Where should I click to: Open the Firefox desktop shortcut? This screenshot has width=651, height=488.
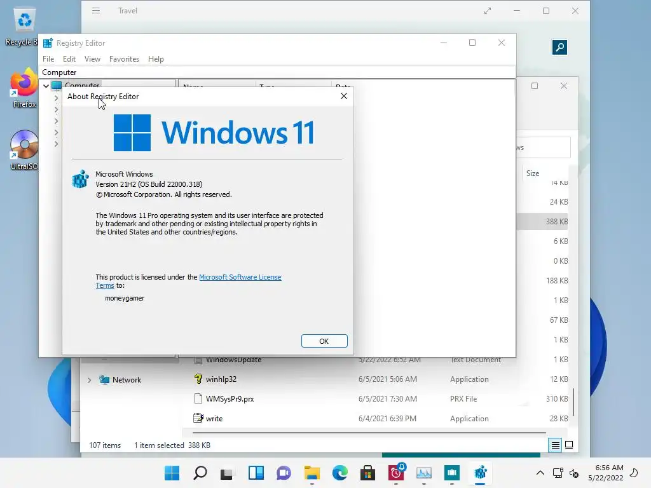point(24,88)
